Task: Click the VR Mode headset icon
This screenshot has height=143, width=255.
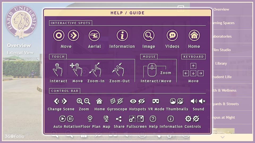Action: click(156, 101)
